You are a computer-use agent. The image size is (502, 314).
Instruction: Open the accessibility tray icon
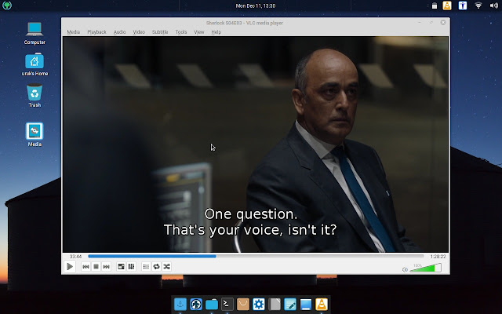point(463,5)
